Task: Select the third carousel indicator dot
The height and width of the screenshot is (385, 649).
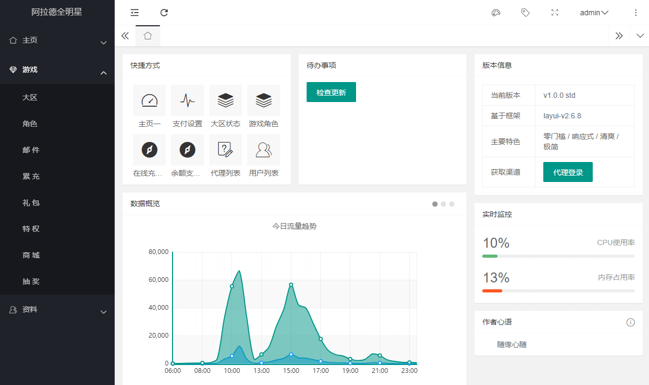Action: 452,204
